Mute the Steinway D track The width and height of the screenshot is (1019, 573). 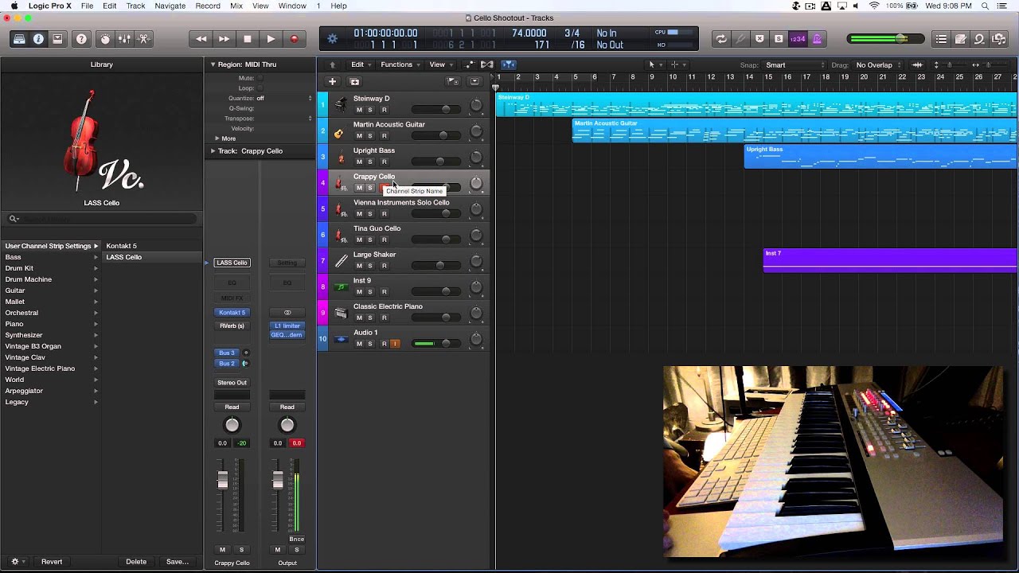[359, 110]
